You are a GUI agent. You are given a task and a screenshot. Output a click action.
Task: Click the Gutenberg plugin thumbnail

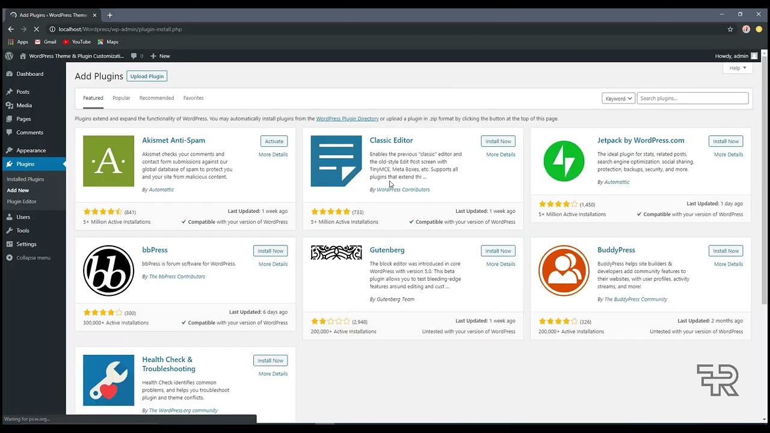coord(336,253)
